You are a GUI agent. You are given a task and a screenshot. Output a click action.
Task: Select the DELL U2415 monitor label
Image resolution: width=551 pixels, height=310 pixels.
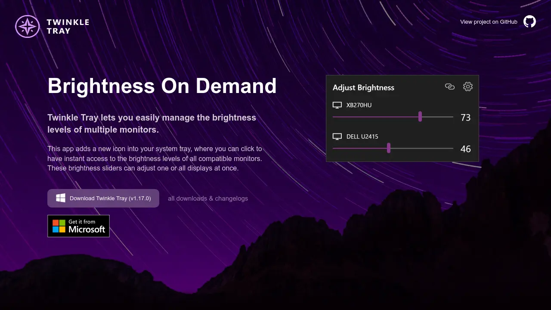tap(362, 136)
